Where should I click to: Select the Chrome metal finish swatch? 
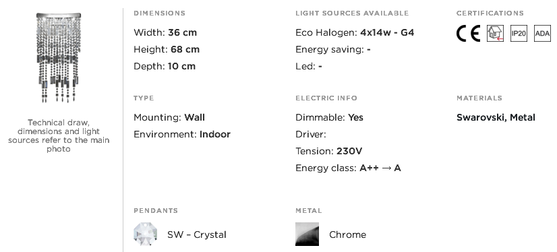coord(307,234)
